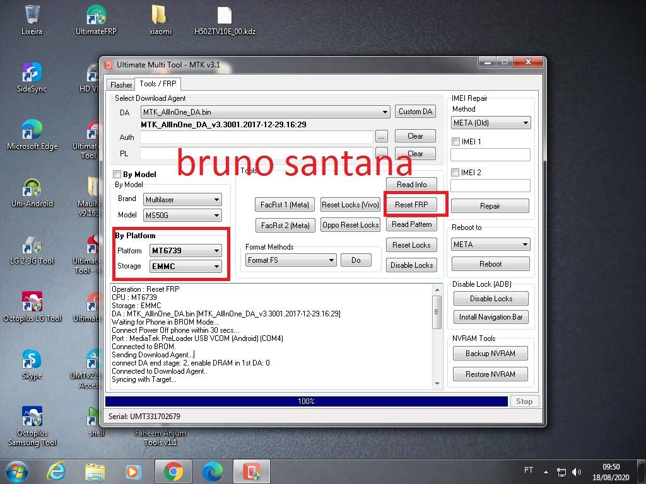Click the 100% progress bar
646x484 pixels.
(306, 401)
